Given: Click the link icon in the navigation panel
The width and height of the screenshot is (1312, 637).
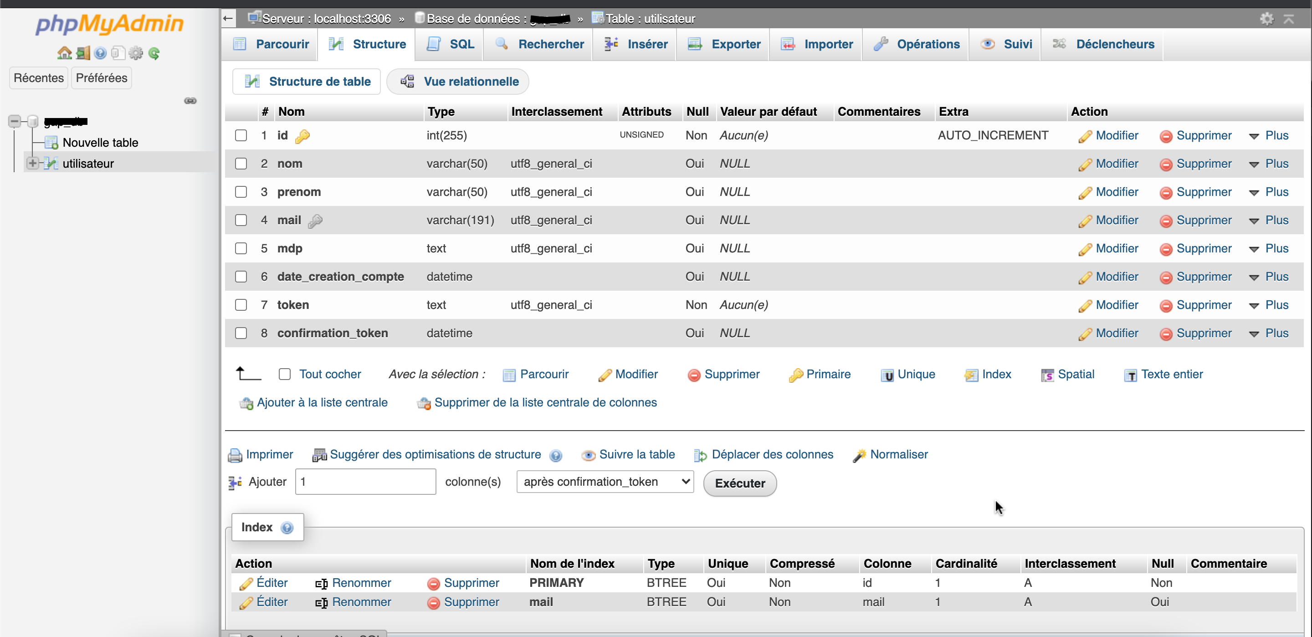Looking at the screenshot, I should coord(190,100).
